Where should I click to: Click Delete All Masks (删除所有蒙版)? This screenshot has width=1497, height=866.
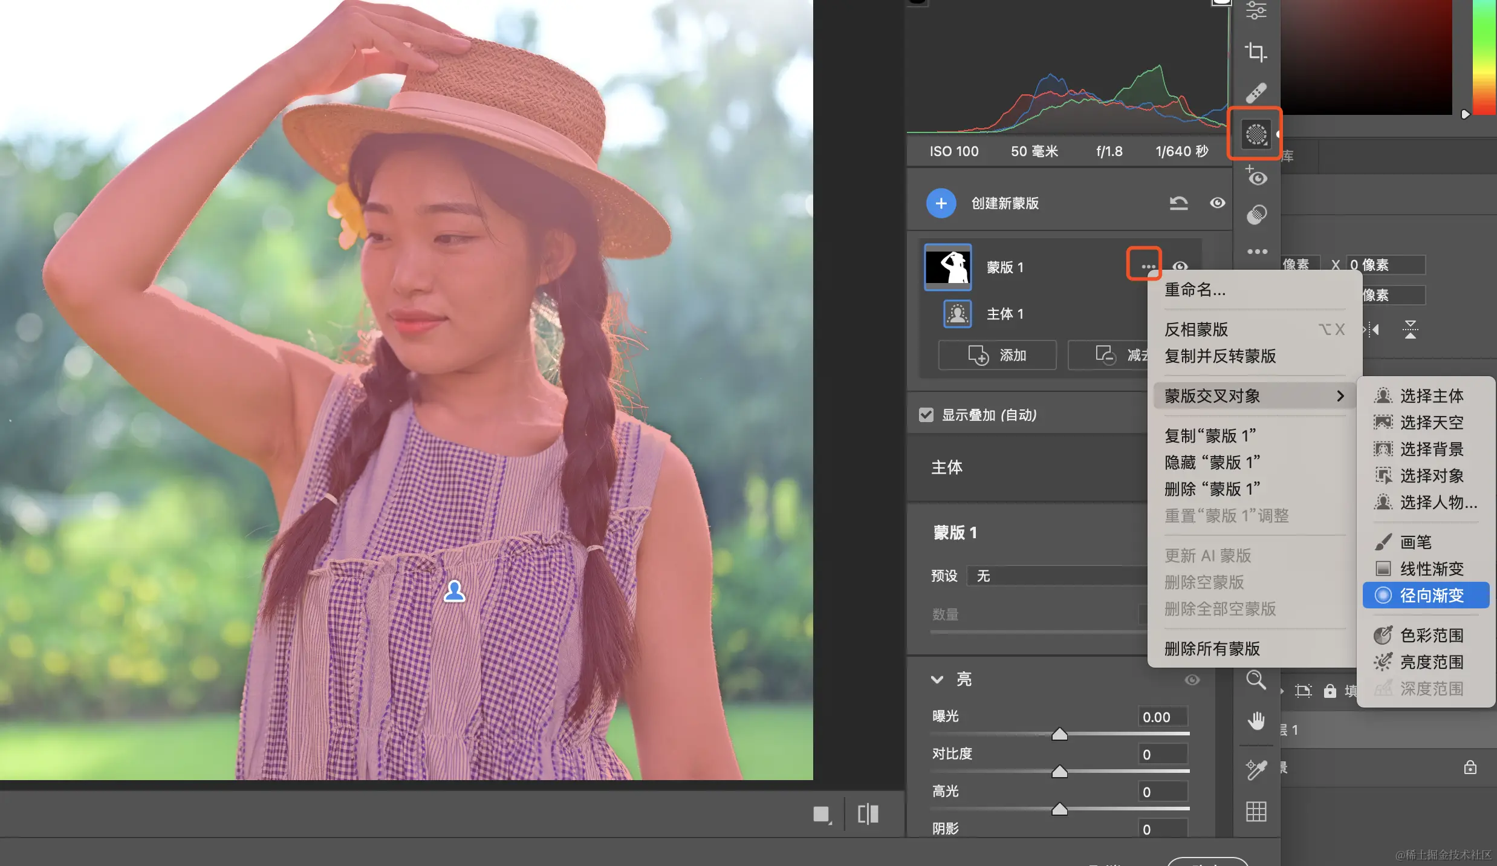click(1212, 649)
